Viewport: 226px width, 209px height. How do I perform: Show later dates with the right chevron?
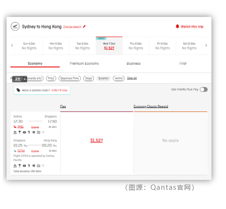206,46
